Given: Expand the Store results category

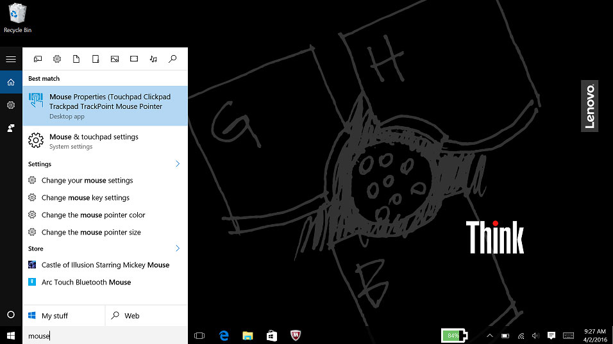Looking at the screenshot, I should (x=178, y=249).
